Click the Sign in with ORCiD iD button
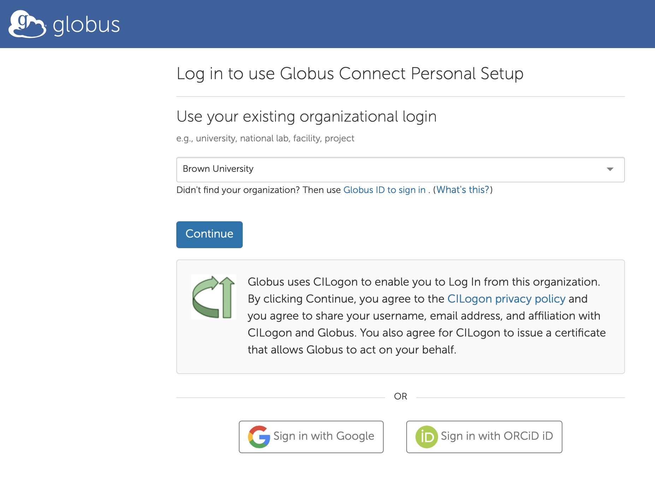 tap(484, 437)
